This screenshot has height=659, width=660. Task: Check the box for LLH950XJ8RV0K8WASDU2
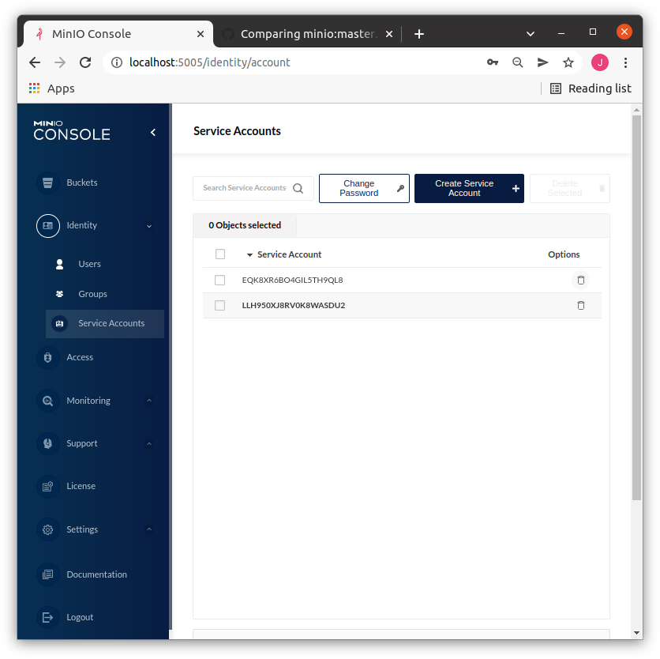coord(219,306)
